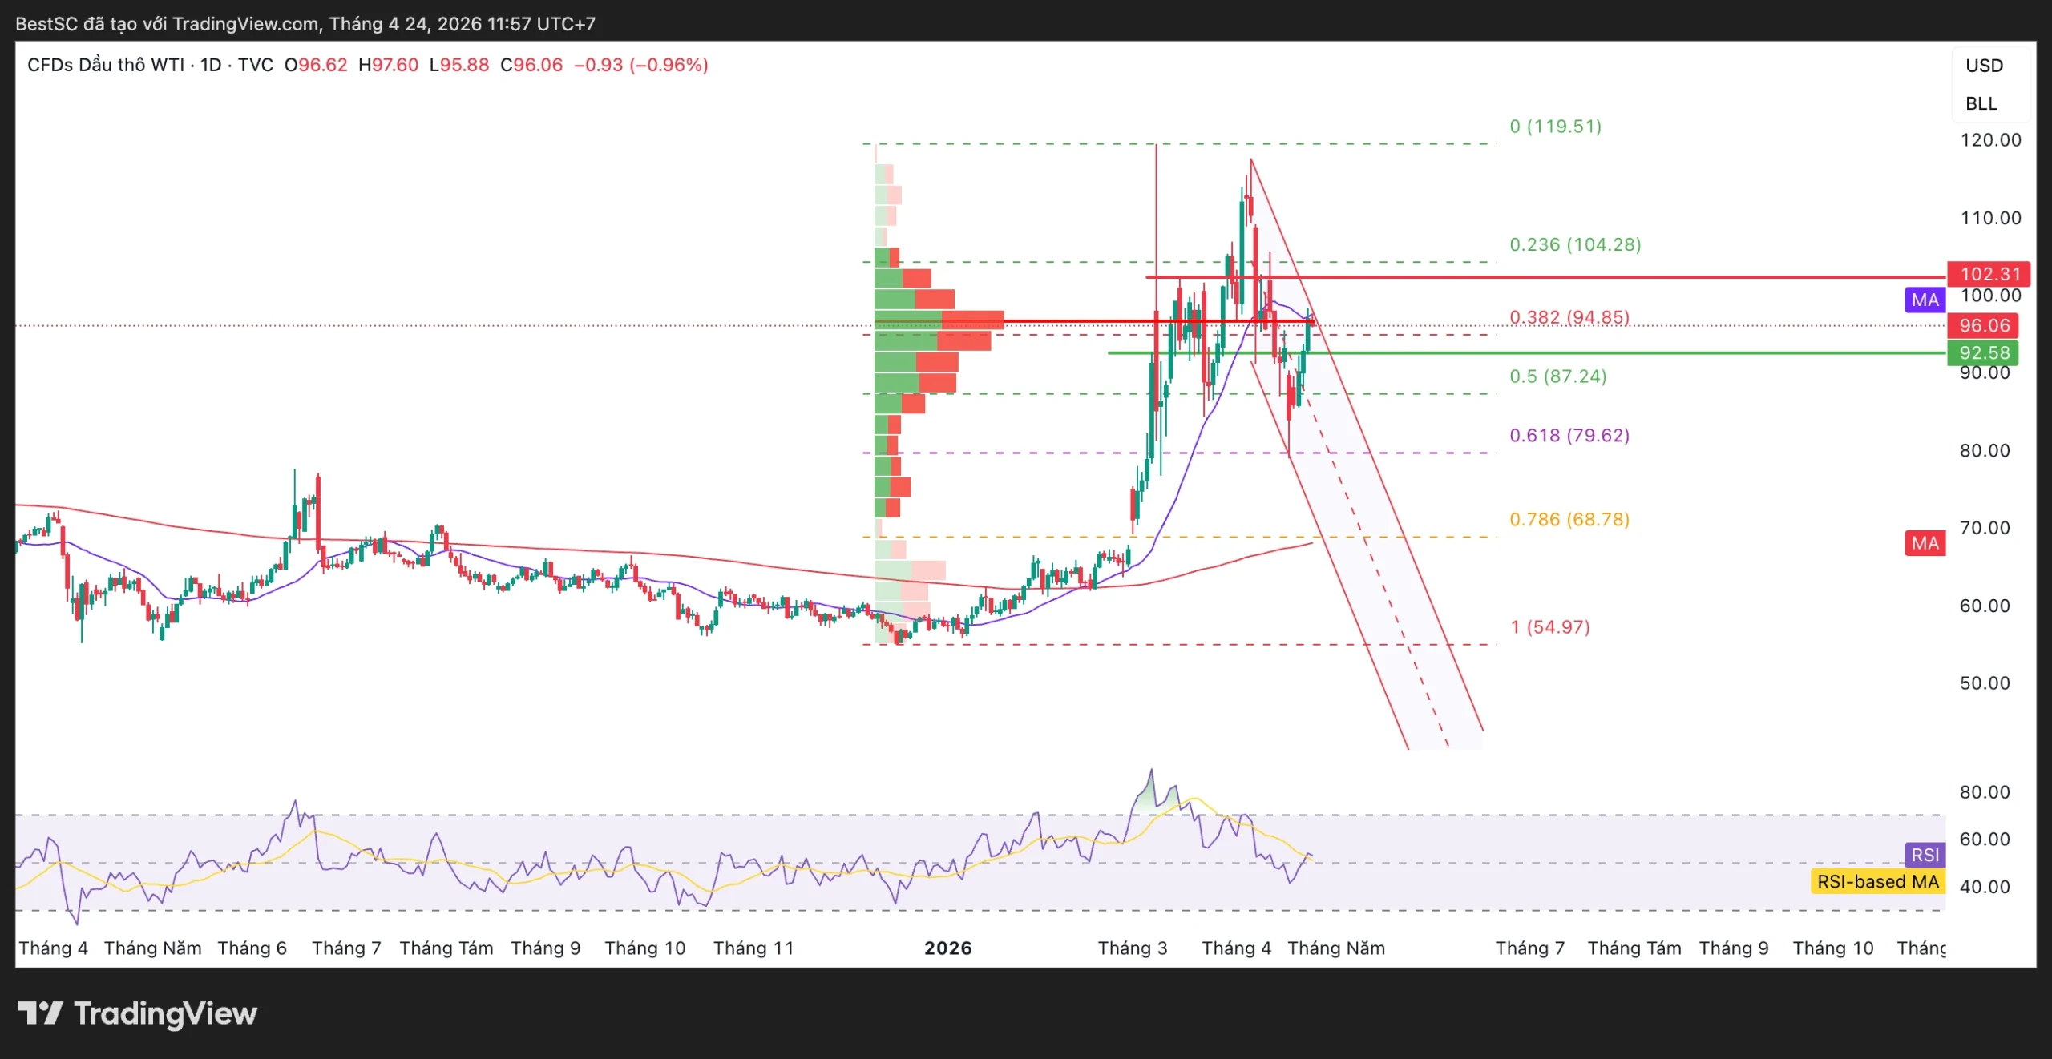This screenshot has height=1059, width=2052.
Task: Select the 1 (54.97) Fibonacci bottom label
Action: pyautogui.click(x=1549, y=627)
